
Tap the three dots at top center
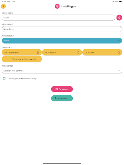pos(62,1)
